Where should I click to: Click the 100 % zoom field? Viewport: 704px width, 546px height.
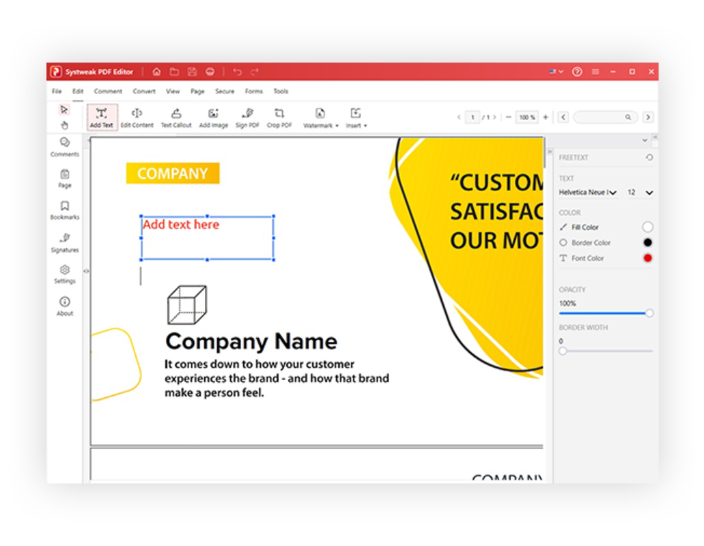527,117
